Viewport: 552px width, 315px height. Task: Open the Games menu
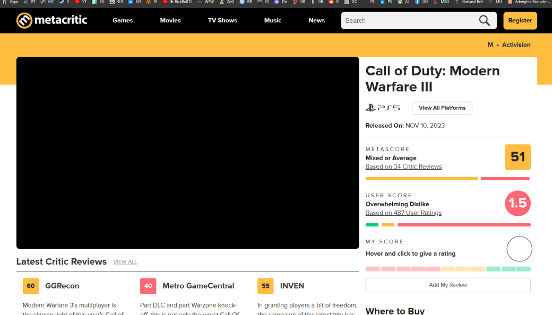pos(123,20)
